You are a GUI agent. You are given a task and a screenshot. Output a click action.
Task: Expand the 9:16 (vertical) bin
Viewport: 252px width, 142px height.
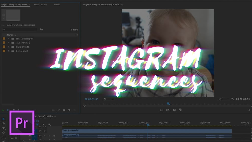click(9, 43)
